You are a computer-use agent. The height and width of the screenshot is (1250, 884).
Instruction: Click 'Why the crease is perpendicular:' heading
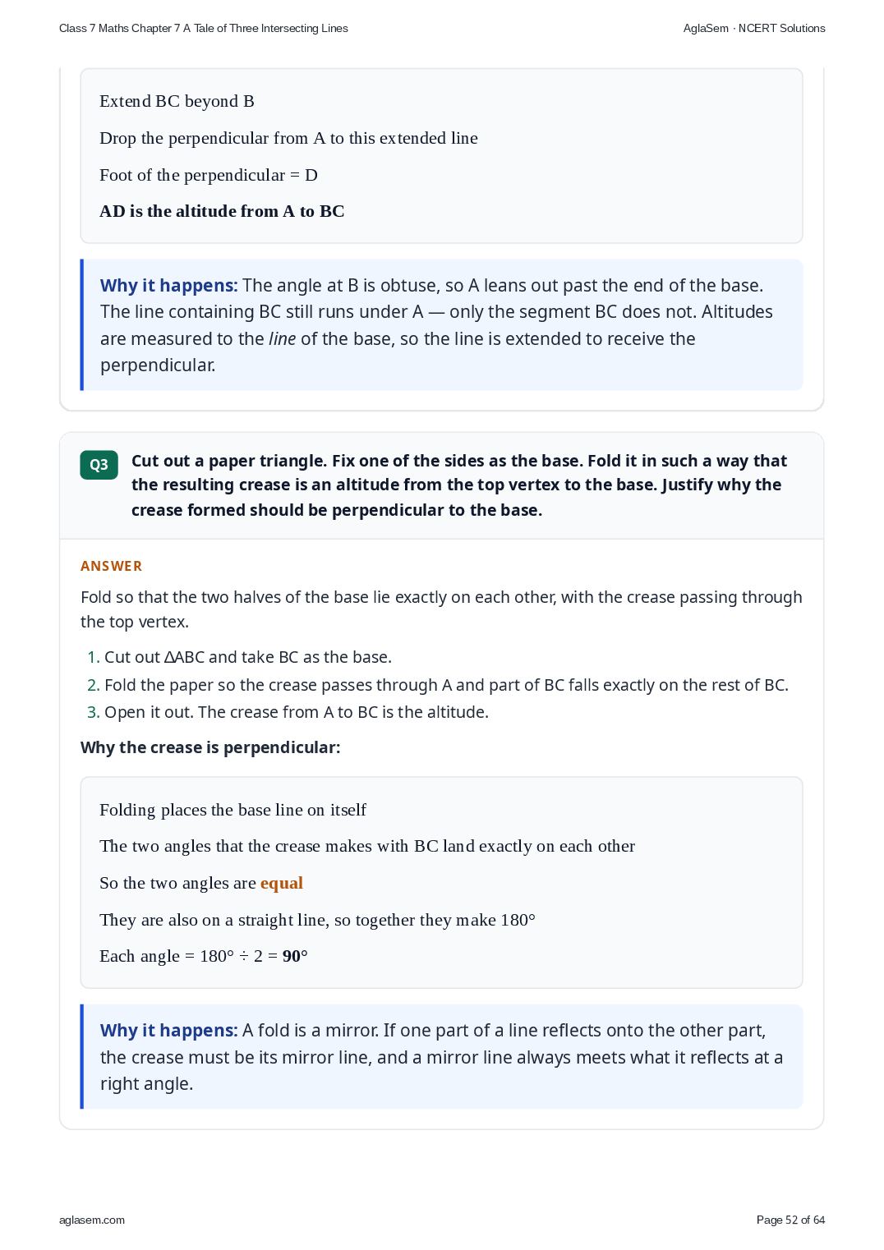click(x=210, y=747)
